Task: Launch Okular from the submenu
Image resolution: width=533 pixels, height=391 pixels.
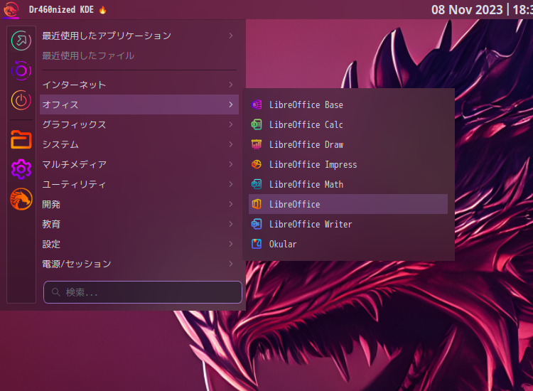Action: (x=348, y=244)
